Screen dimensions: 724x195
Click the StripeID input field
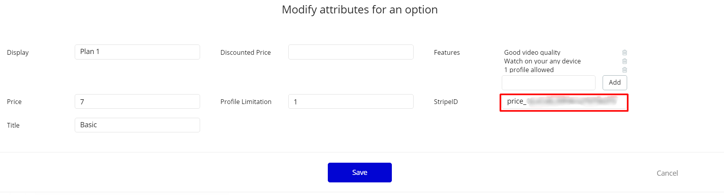[564, 102]
